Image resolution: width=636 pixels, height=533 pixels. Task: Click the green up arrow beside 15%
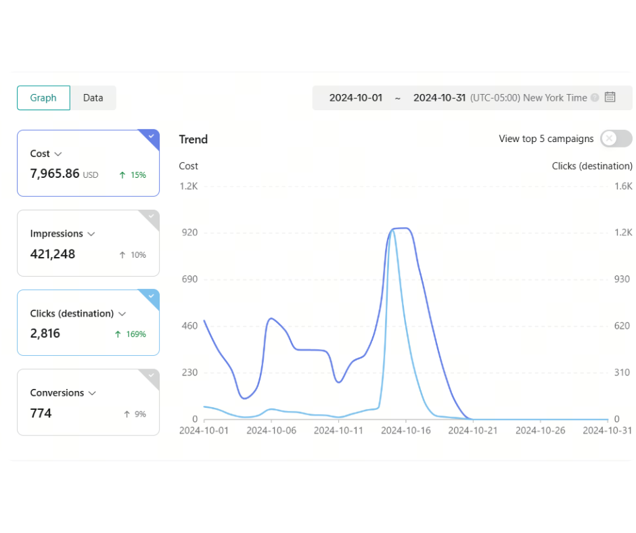[x=122, y=175]
